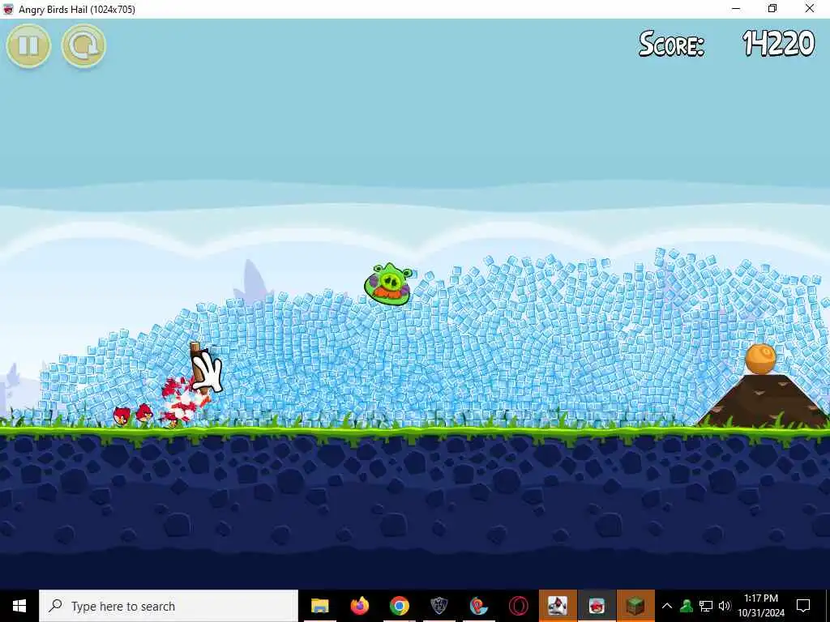Click the Score label

click(x=671, y=44)
